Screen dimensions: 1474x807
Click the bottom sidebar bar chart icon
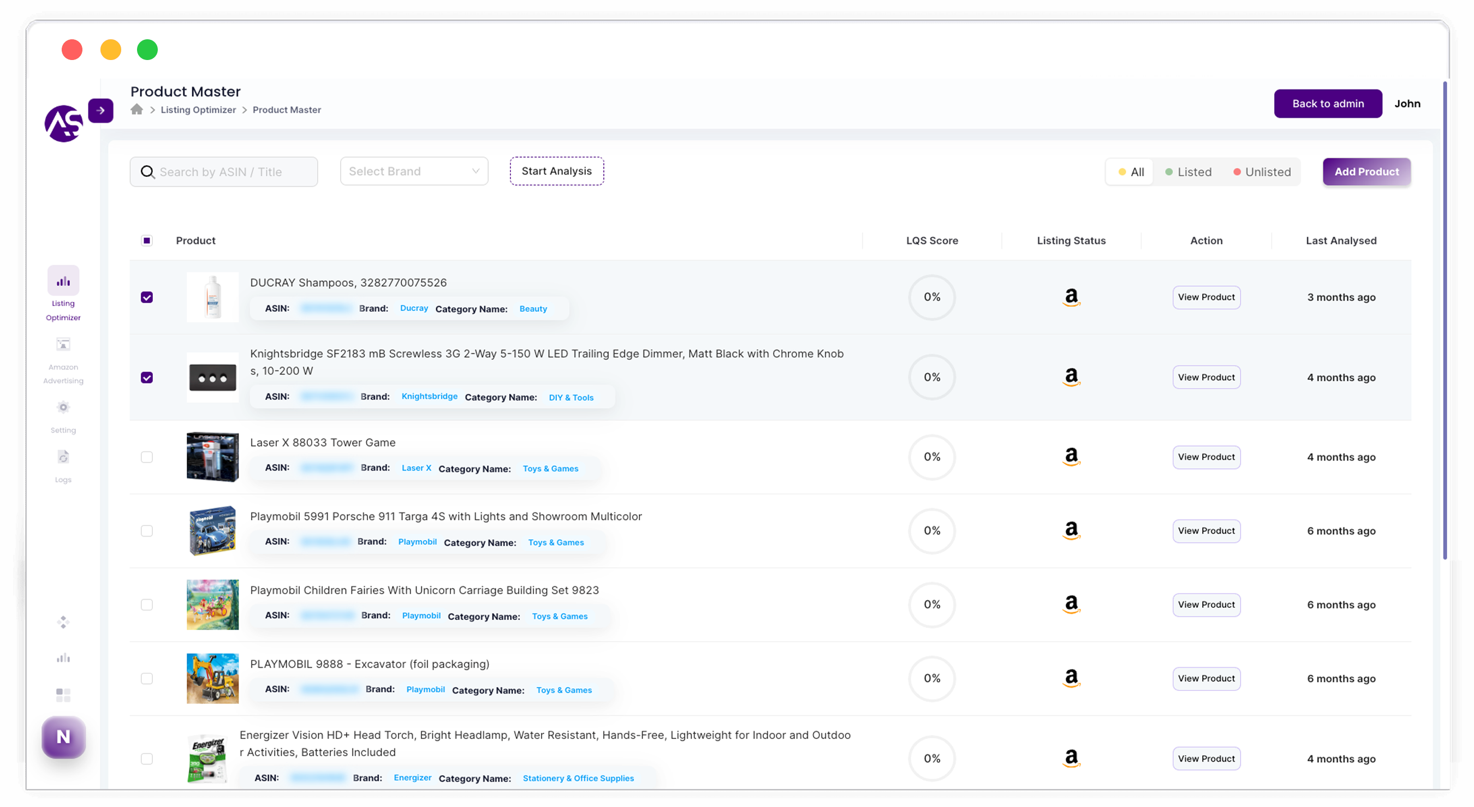[63, 657]
